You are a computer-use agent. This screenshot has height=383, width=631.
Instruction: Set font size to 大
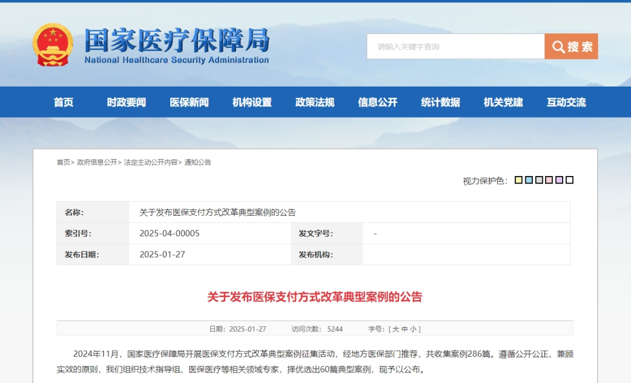coord(396,329)
